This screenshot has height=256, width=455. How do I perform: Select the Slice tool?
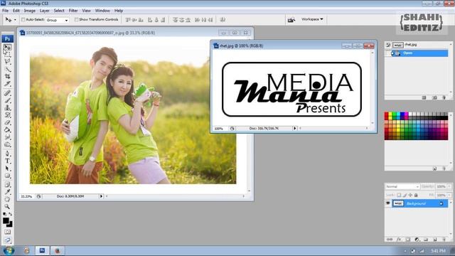(x=8, y=84)
